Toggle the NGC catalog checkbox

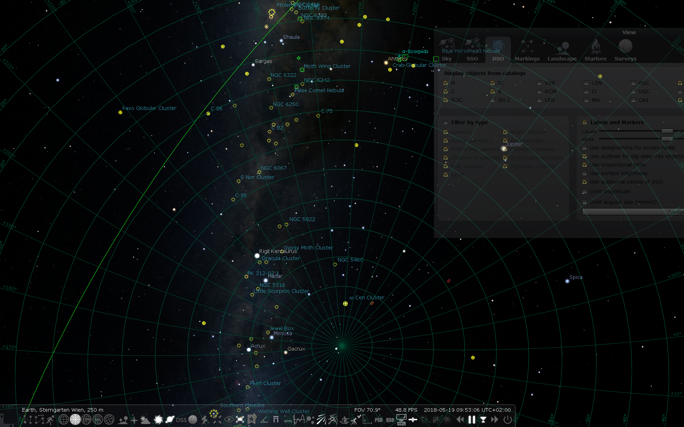click(x=446, y=100)
